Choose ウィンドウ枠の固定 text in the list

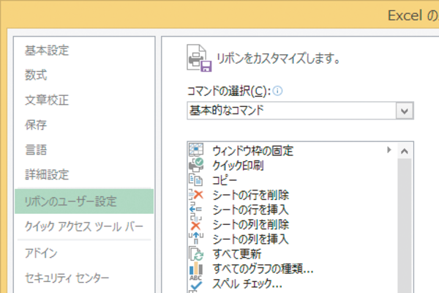253,151
